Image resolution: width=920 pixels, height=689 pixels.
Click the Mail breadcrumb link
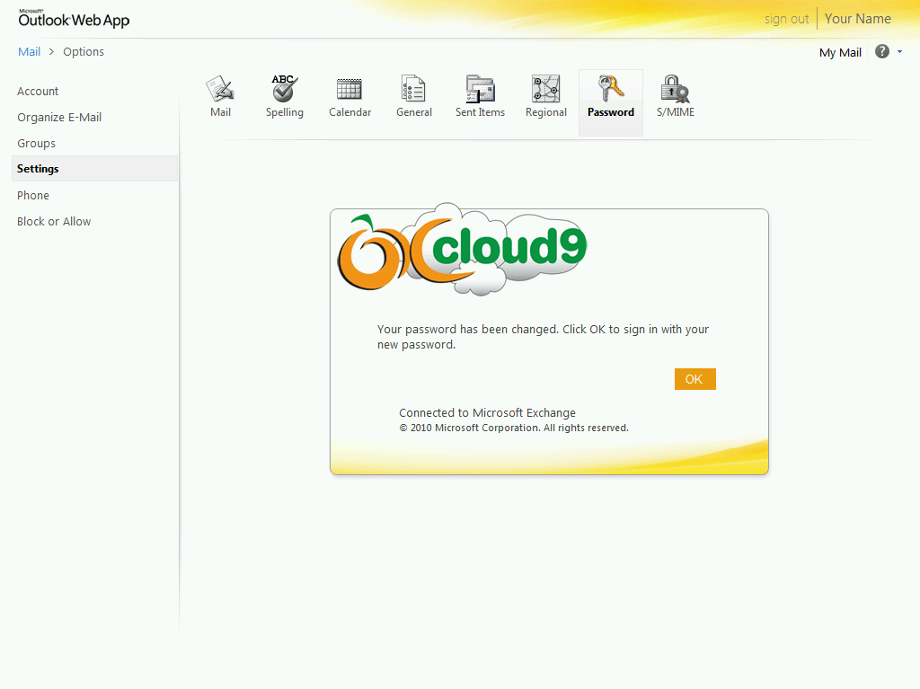click(30, 51)
